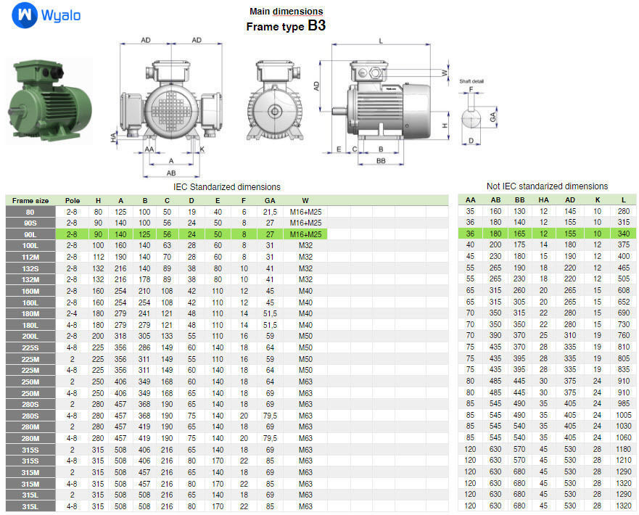Click the '805' L value in right table
This screenshot has height=515, width=639.
624,358
